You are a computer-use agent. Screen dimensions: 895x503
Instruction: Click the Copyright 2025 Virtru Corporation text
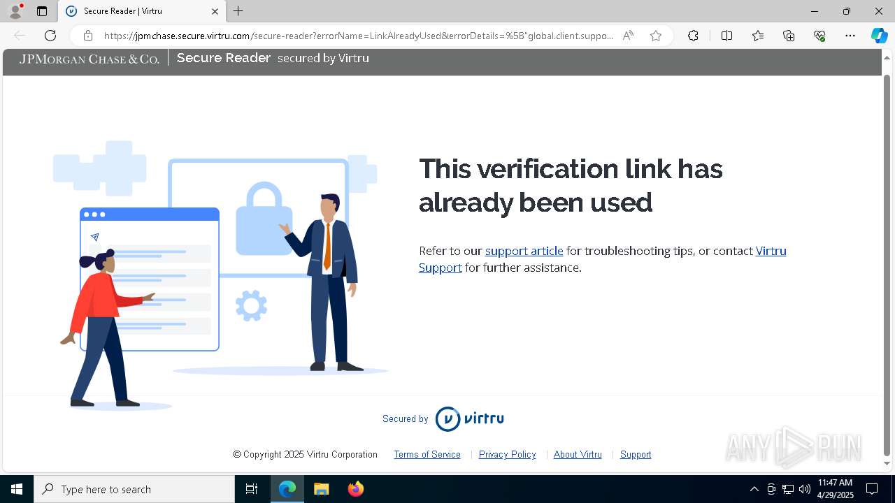coord(306,454)
